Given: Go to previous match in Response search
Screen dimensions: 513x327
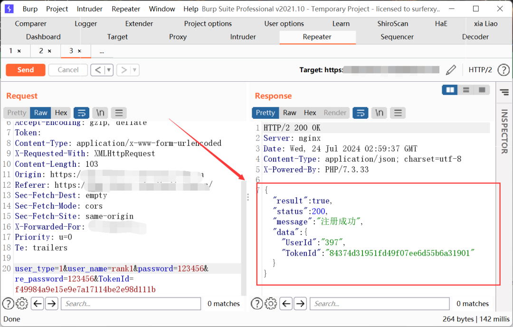Looking at the screenshot, I should coord(286,304).
